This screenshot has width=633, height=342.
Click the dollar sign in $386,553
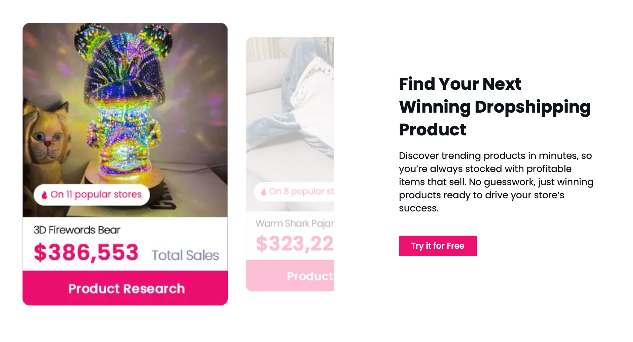(41, 252)
